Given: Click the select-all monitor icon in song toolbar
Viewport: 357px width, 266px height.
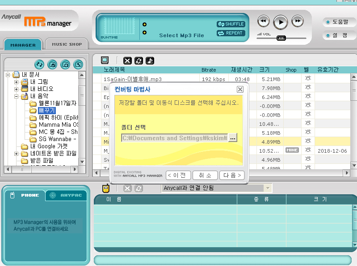Looking at the screenshot, I should [105, 60].
